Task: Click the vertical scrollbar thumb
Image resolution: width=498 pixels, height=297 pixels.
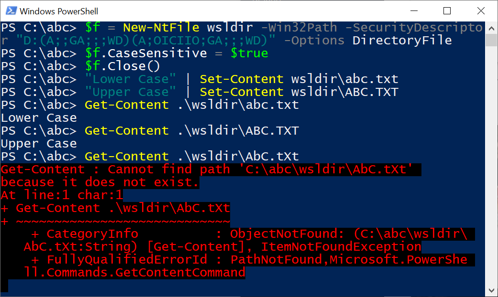Action: [x=491, y=40]
